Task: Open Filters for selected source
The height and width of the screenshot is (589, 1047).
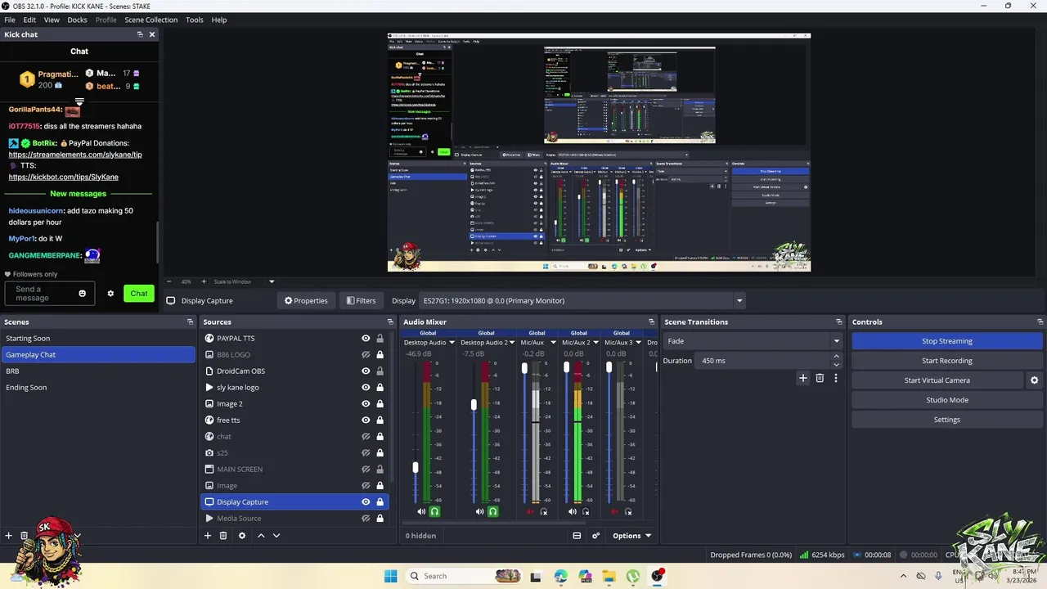Action: point(361,300)
